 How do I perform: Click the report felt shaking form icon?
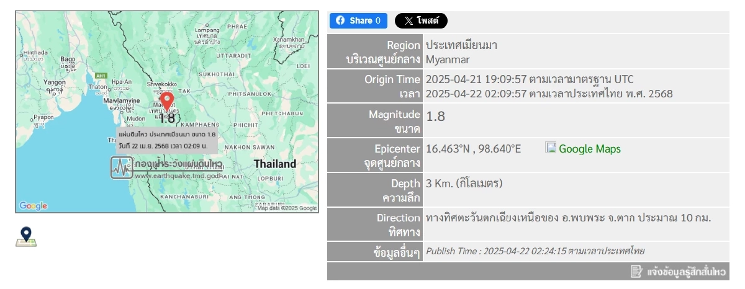pyautogui.click(x=636, y=272)
